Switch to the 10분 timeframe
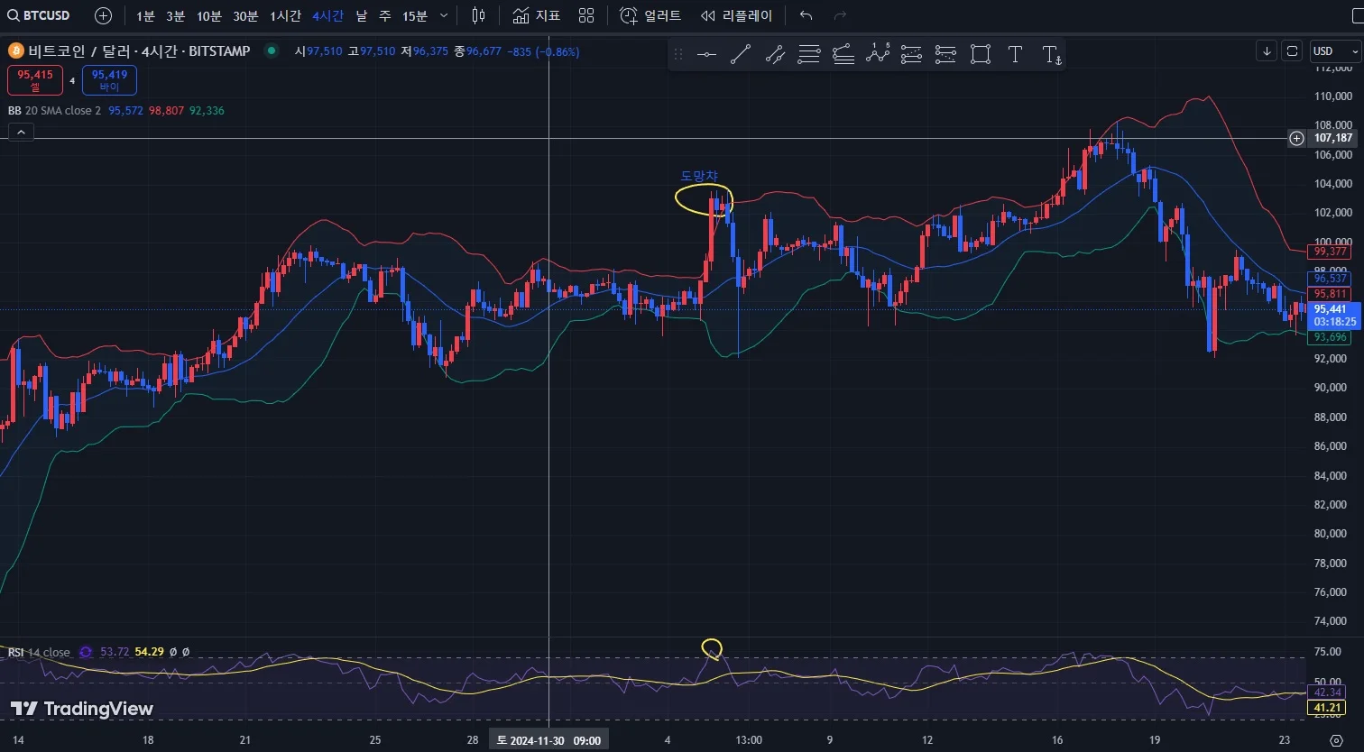 [208, 16]
